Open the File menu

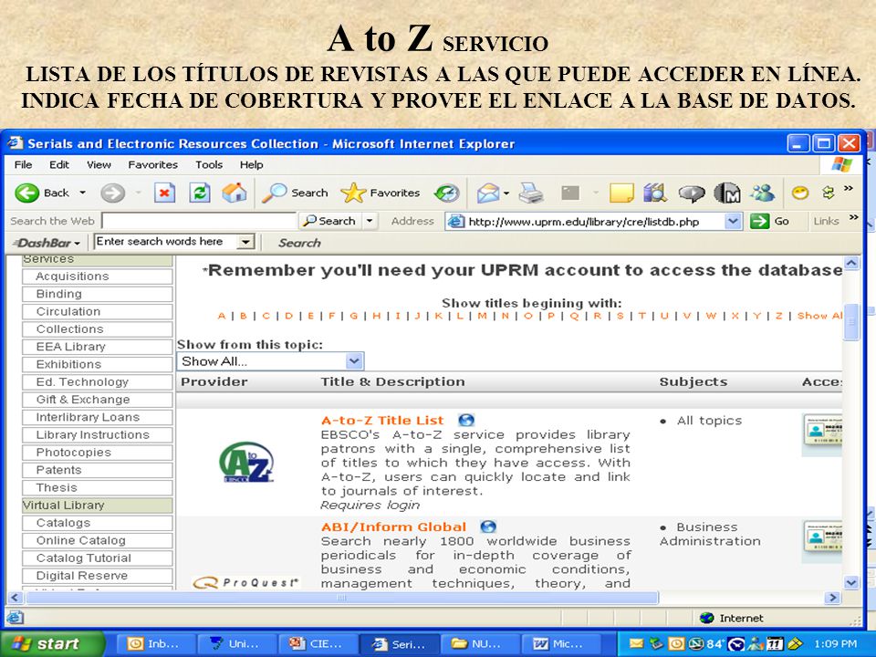(x=23, y=165)
